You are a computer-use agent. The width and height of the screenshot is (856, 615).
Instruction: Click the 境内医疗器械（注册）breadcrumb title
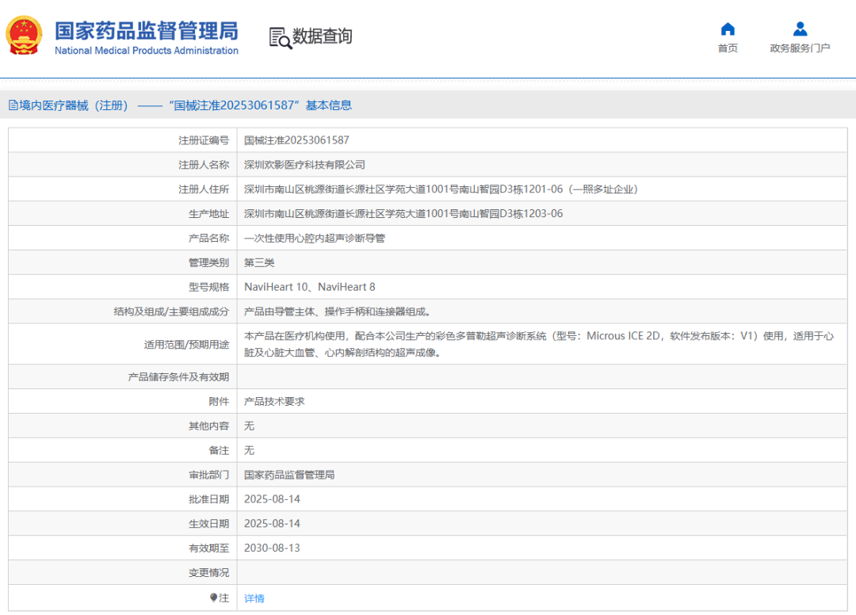point(74,105)
